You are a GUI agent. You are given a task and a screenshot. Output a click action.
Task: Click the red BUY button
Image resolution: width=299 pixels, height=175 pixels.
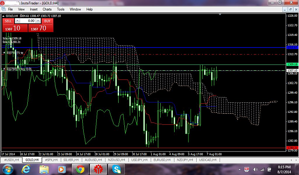pos(47,21)
